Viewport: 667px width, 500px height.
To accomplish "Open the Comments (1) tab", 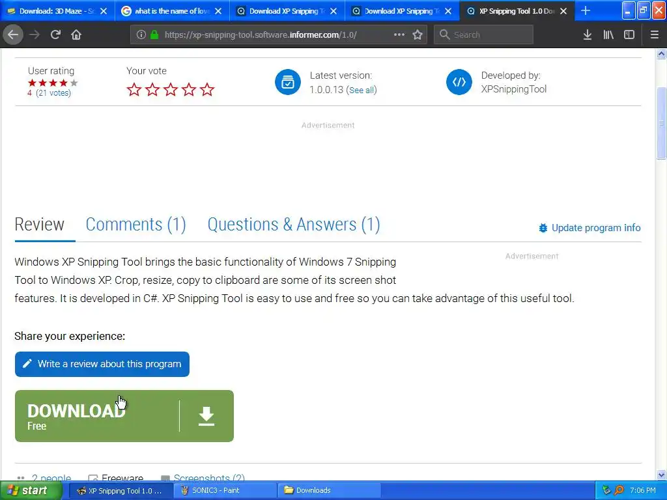I will (135, 224).
